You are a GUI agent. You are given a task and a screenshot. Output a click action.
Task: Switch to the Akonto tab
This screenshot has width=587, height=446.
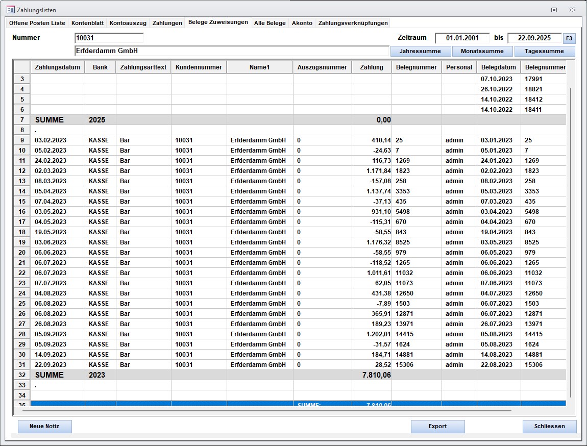click(302, 23)
